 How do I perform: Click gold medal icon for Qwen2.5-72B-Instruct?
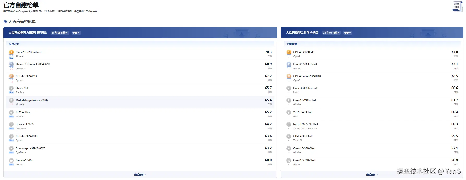[11, 52]
